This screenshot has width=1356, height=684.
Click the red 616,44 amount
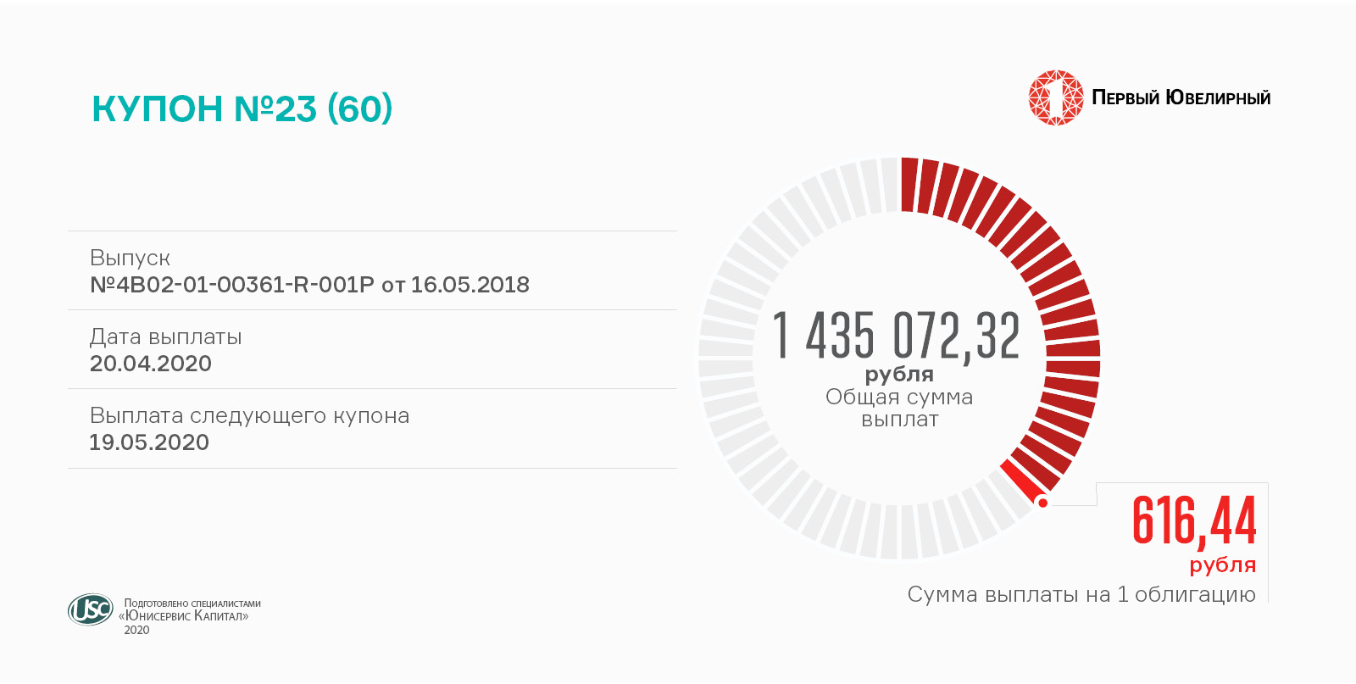click(x=1194, y=520)
